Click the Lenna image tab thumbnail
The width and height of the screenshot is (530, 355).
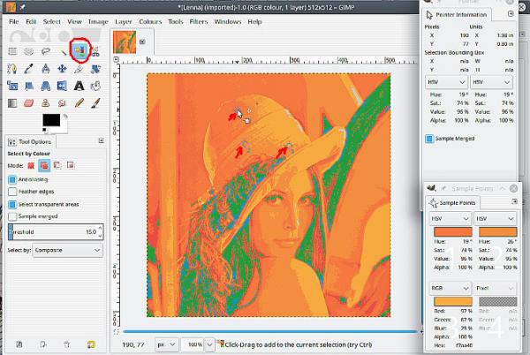125,42
